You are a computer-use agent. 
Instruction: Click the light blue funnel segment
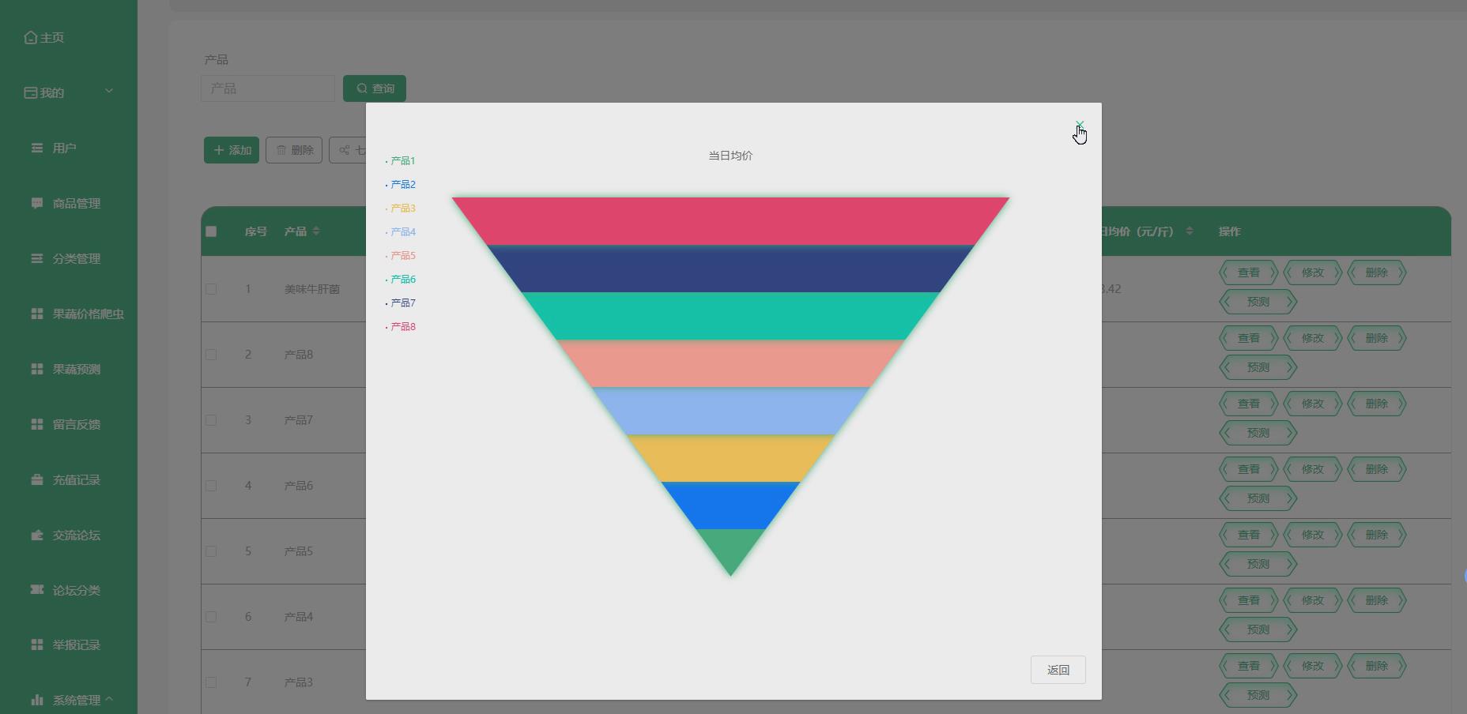coord(730,411)
